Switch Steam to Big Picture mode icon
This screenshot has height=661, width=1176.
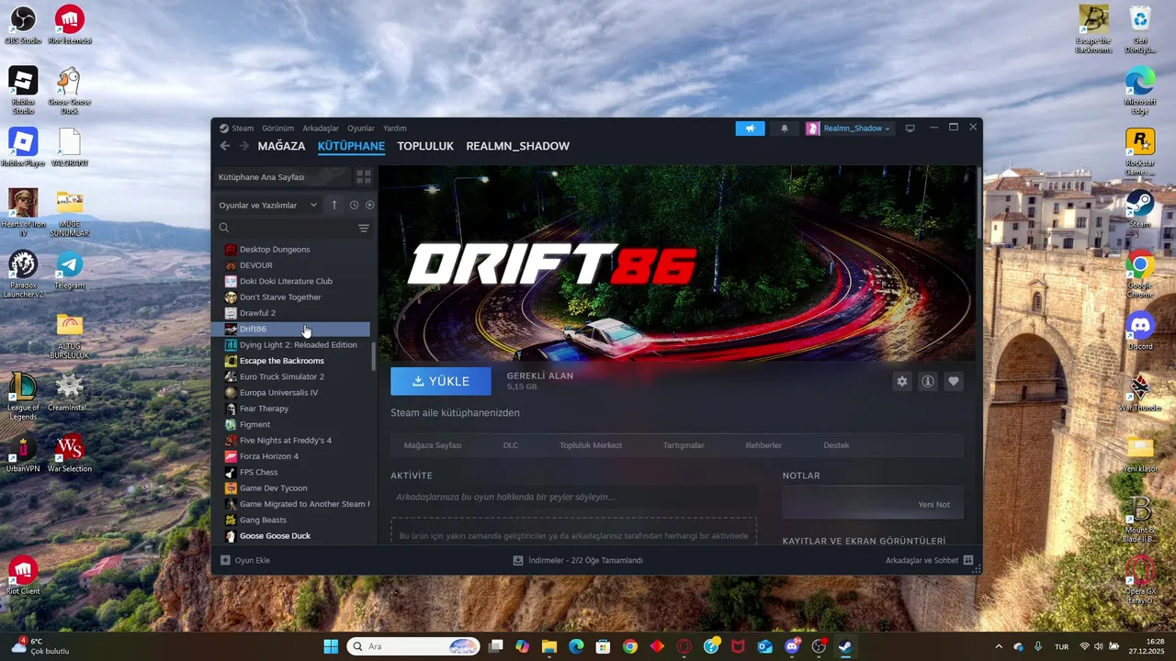[910, 129]
